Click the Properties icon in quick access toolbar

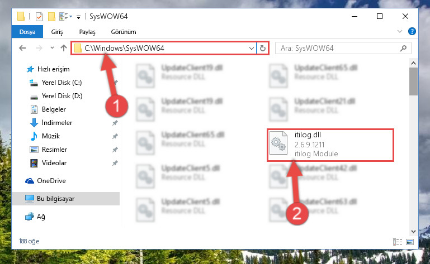[39, 17]
